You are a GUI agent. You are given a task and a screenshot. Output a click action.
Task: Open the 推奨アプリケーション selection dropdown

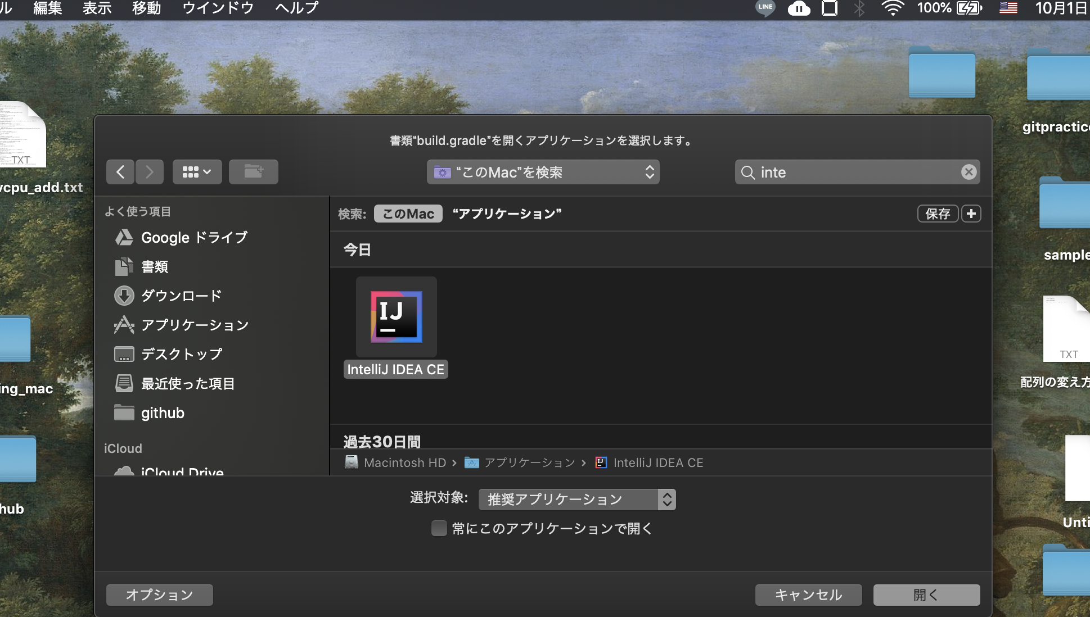pyautogui.click(x=577, y=500)
